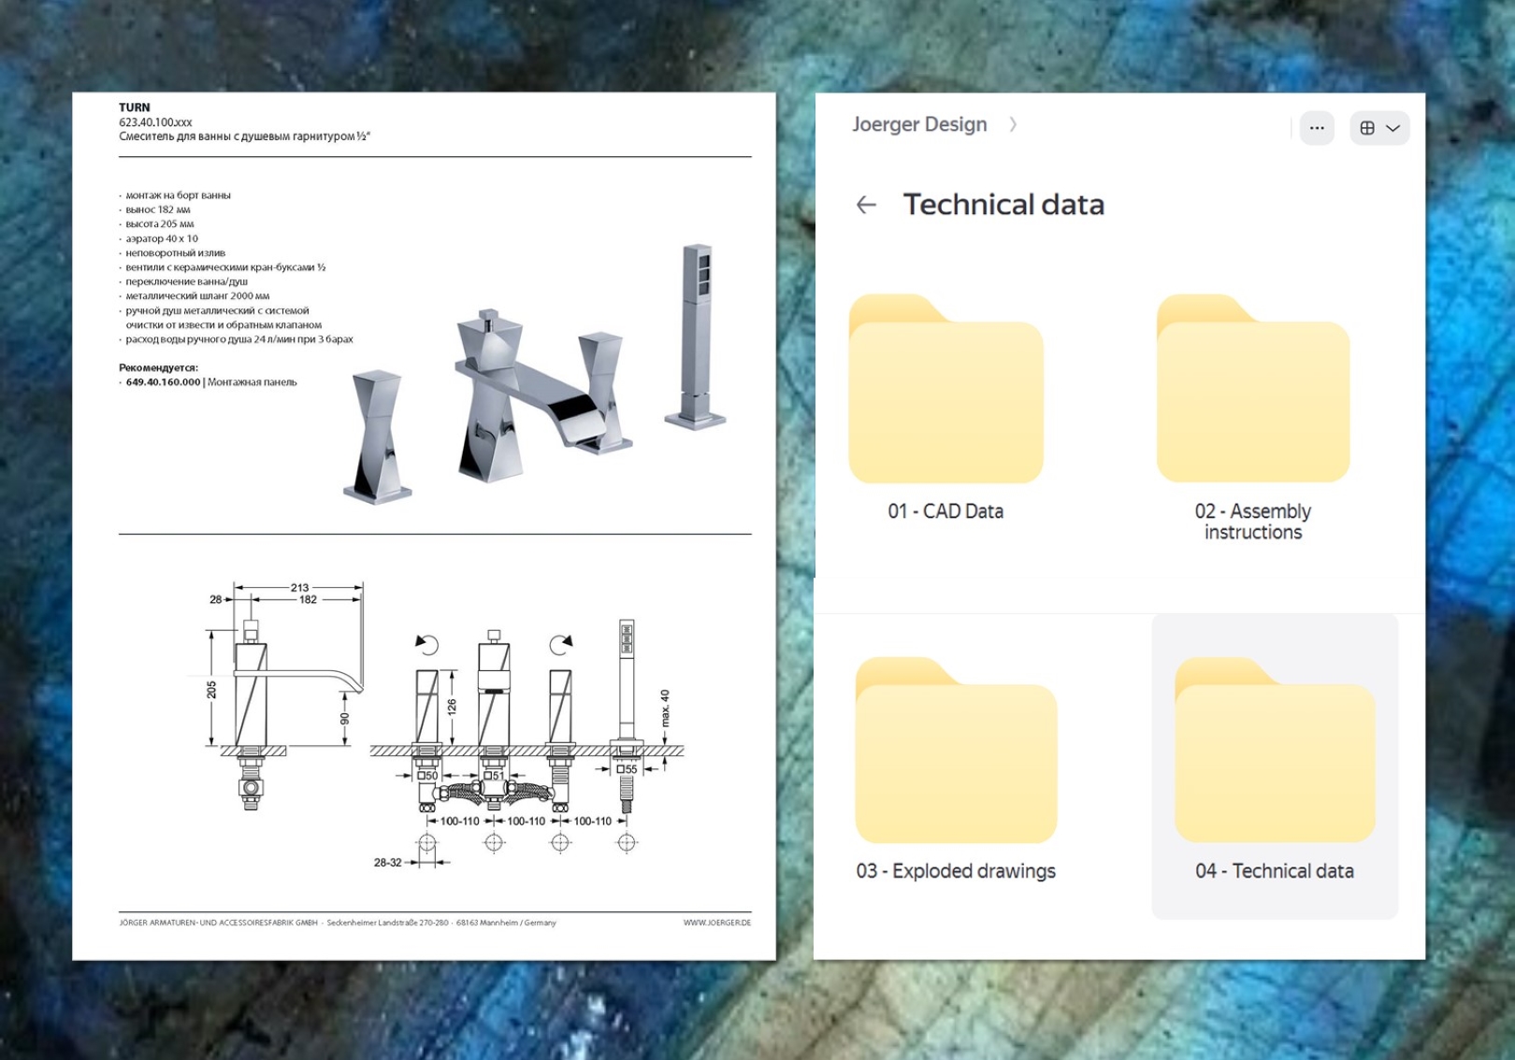Click the chrome bath faucet product photo

(x=533, y=397)
